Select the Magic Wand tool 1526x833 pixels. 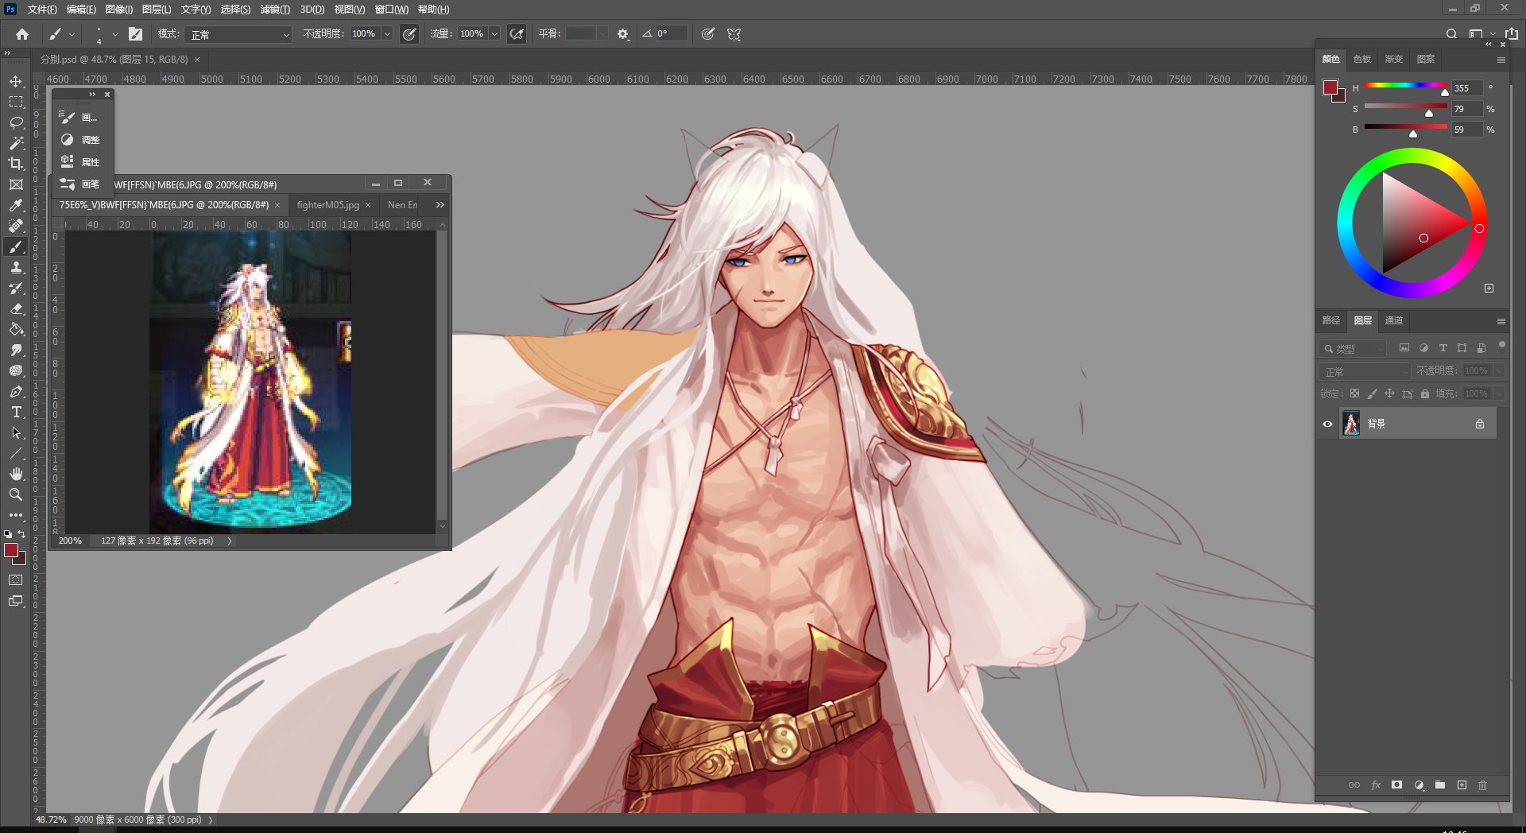(16, 143)
